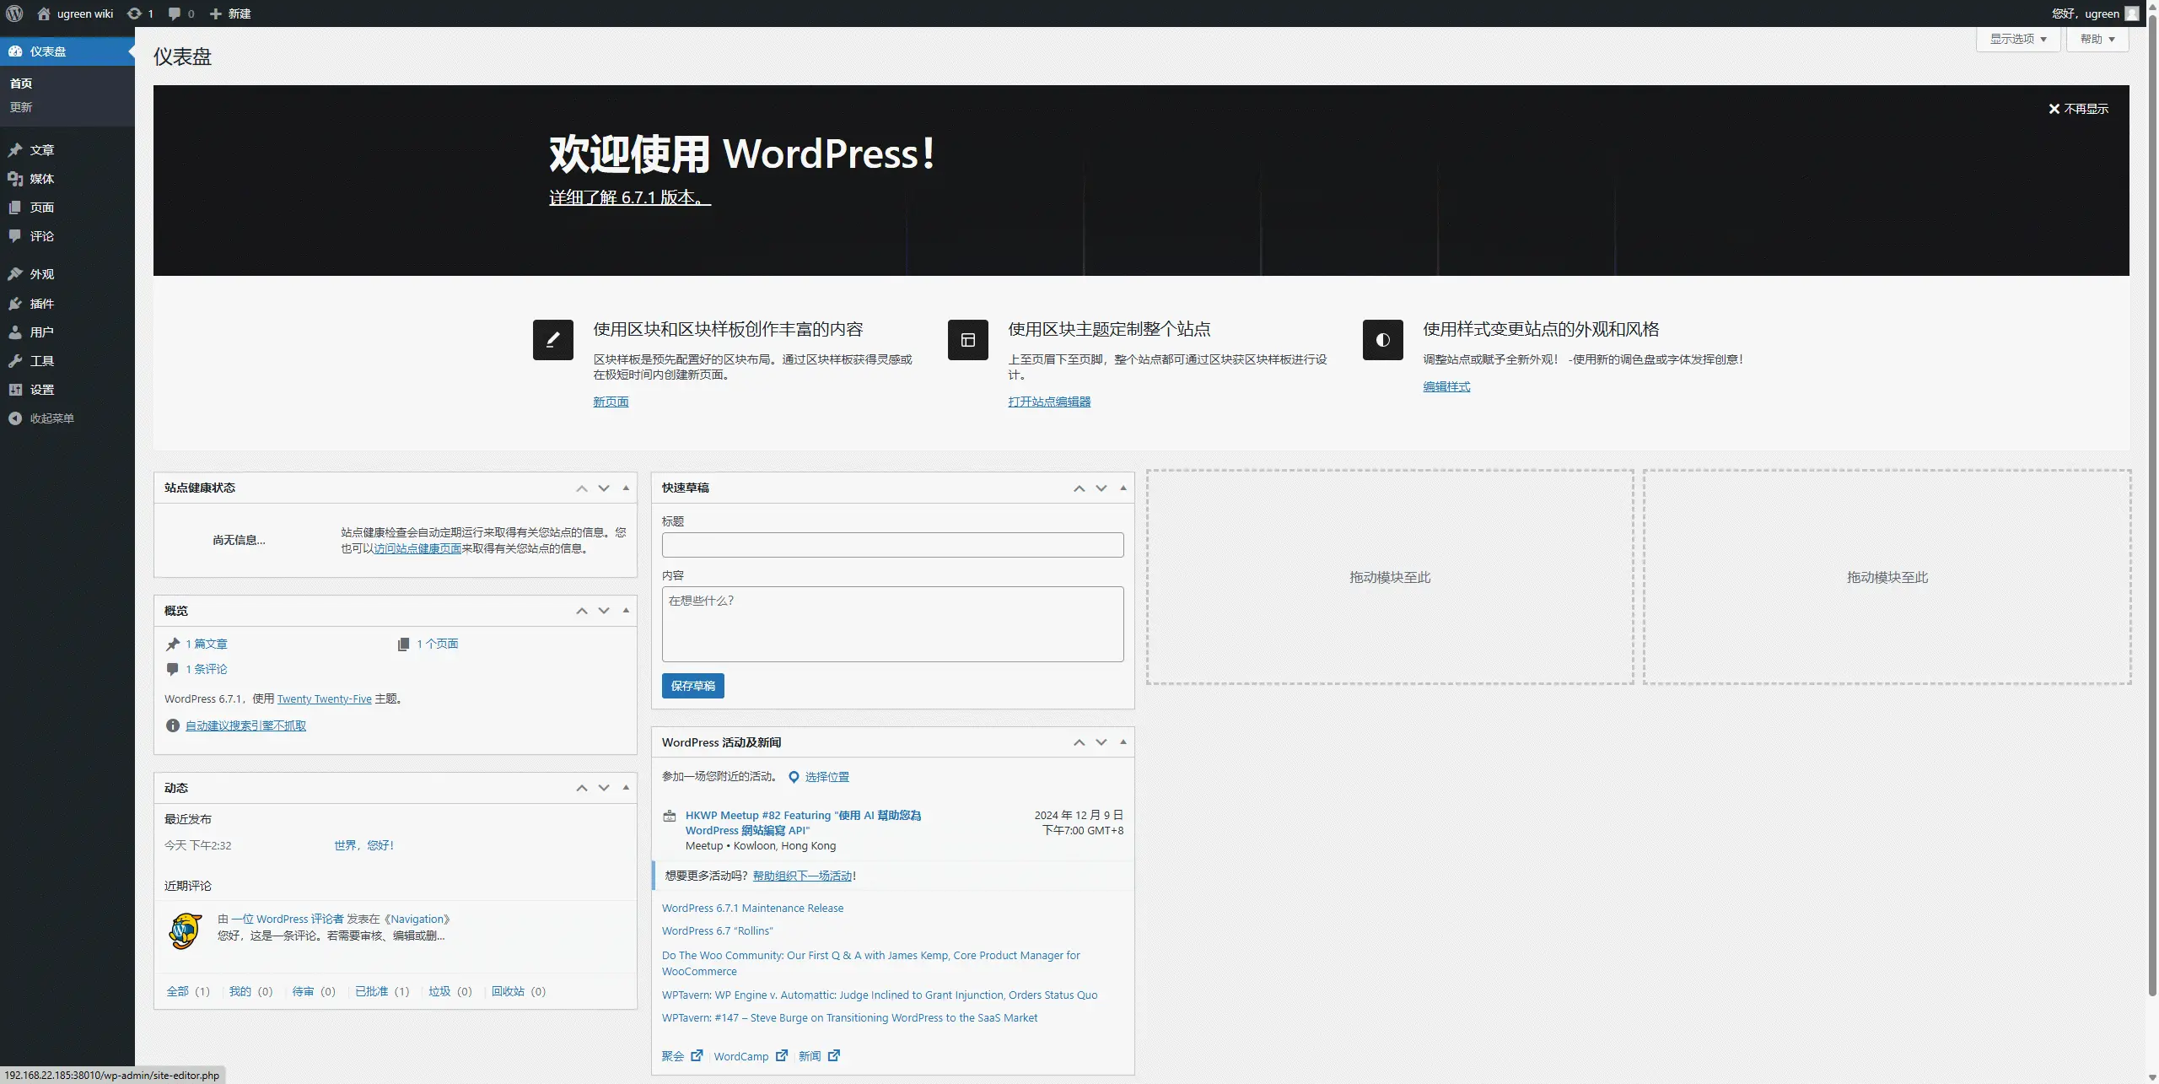Screen dimensions: 2159x1084
Task: Click the quick draft 标题 input field
Action: [x=891, y=545]
